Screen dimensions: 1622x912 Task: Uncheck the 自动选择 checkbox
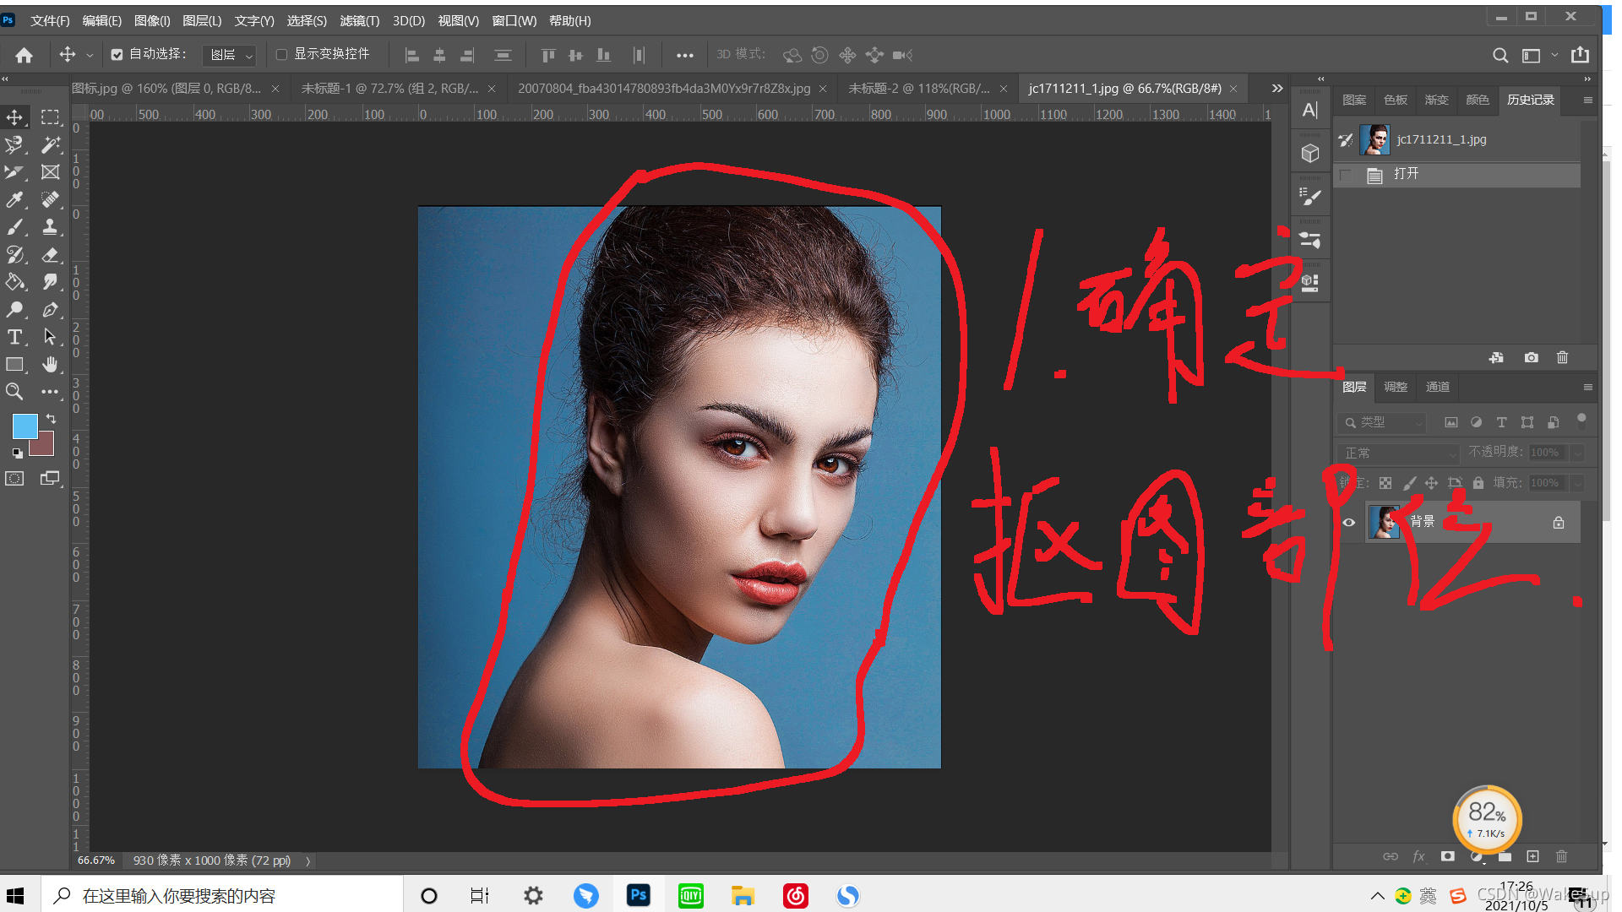tap(117, 55)
